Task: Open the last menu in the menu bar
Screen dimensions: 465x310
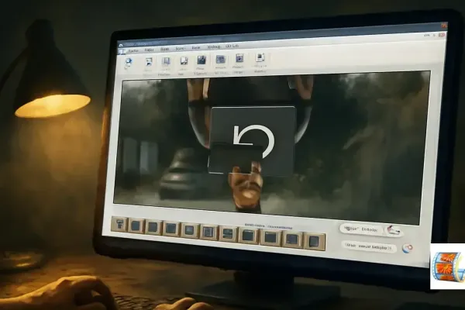Action: click(232, 46)
